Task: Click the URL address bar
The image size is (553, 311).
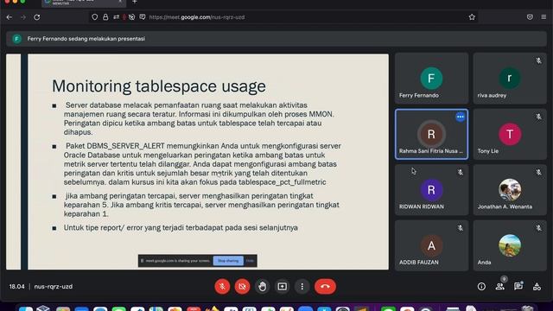Action: click(x=283, y=17)
